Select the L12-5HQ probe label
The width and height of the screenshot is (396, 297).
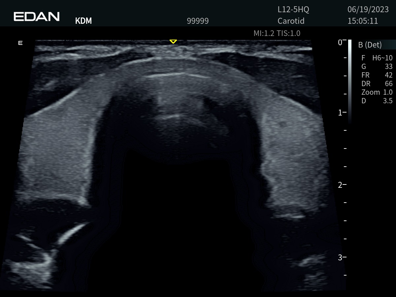click(x=293, y=10)
